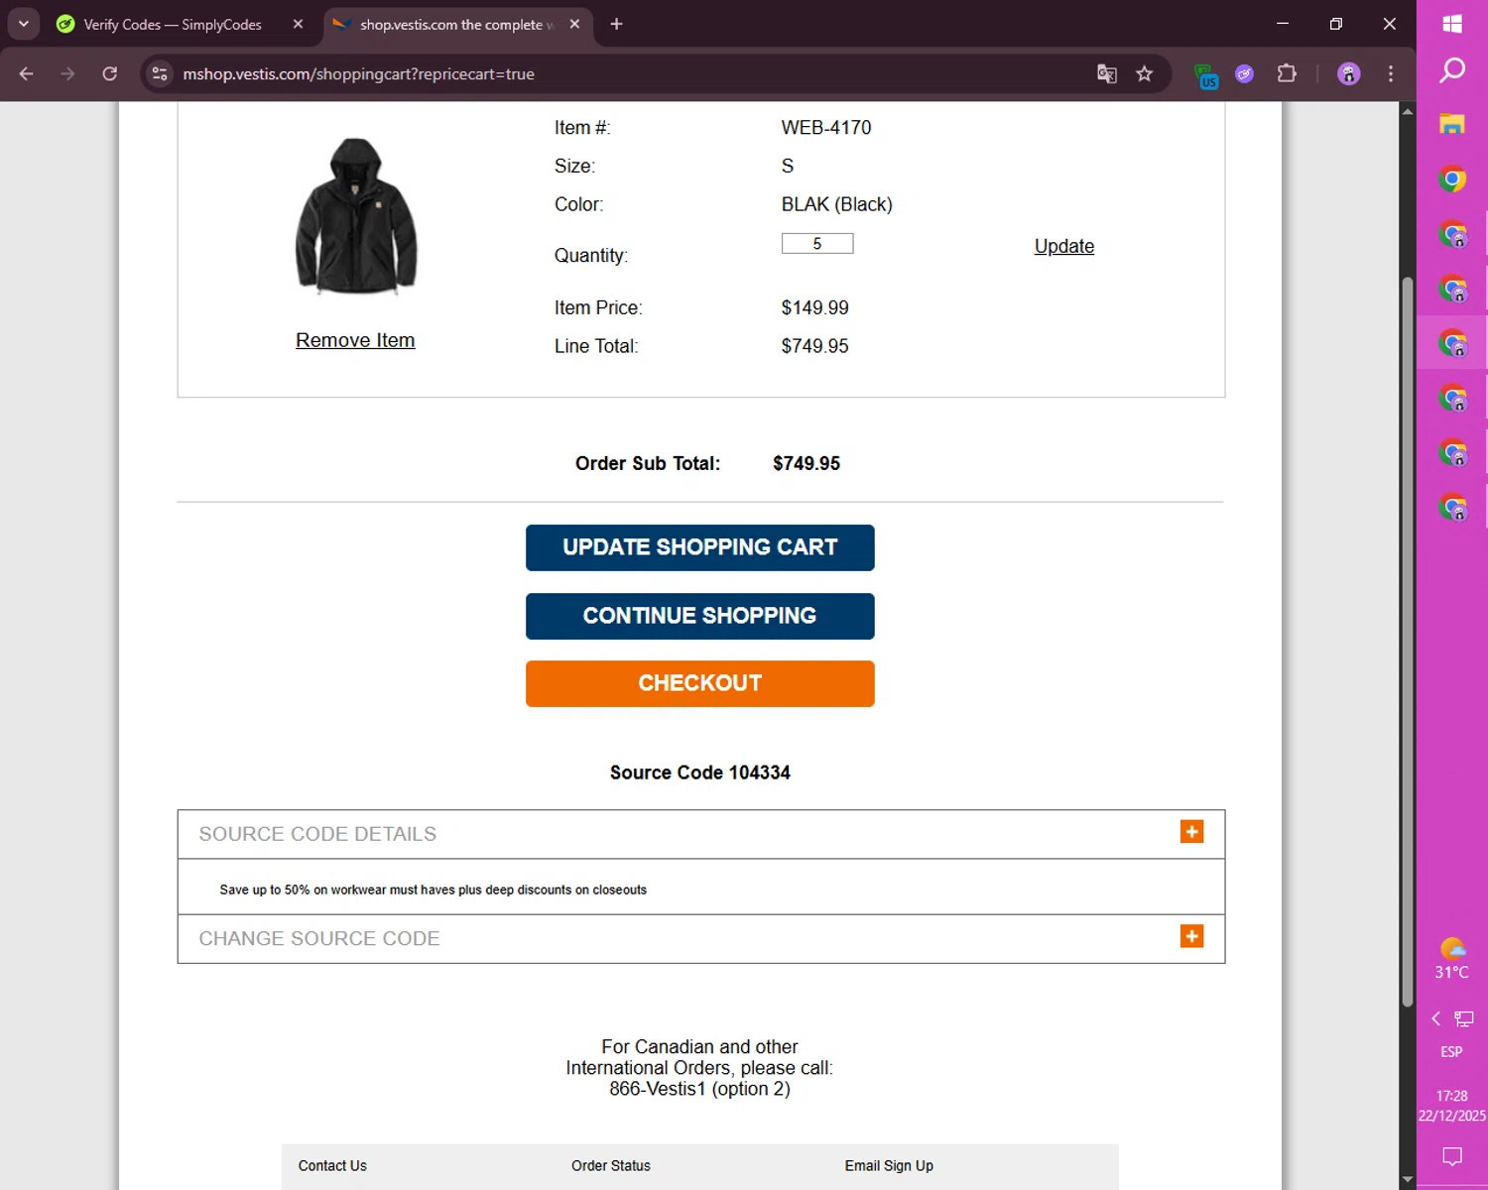This screenshot has height=1190, width=1488.
Task: Click scrollbar up arrow
Action: [1407, 111]
